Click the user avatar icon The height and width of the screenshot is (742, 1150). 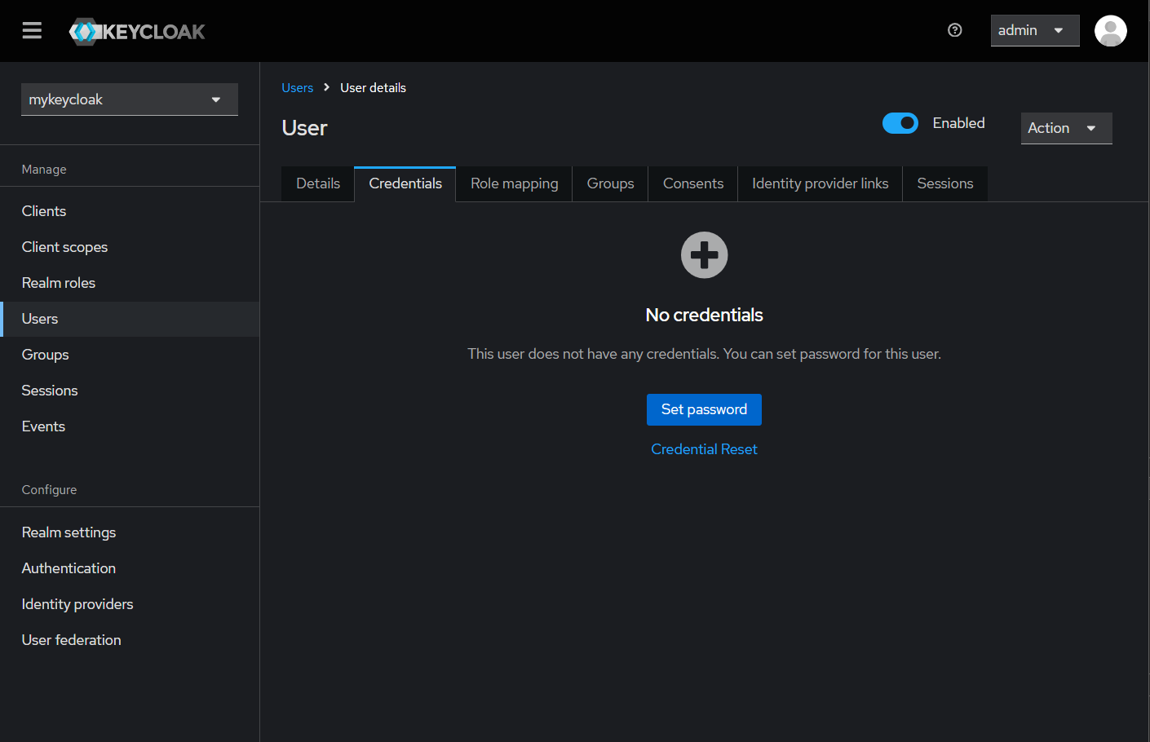click(1110, 30)
